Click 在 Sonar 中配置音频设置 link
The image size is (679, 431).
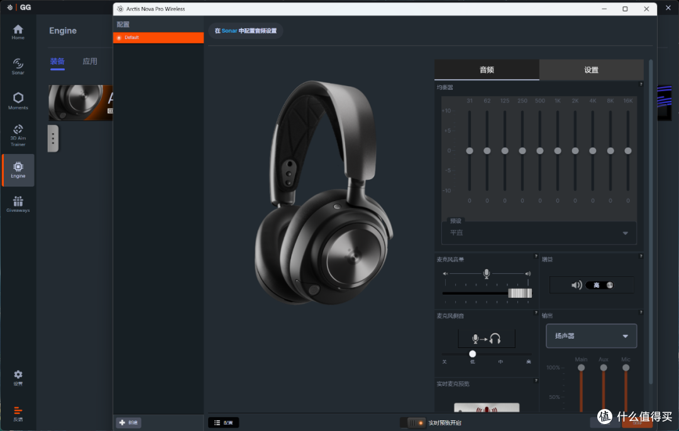(246, 31)
